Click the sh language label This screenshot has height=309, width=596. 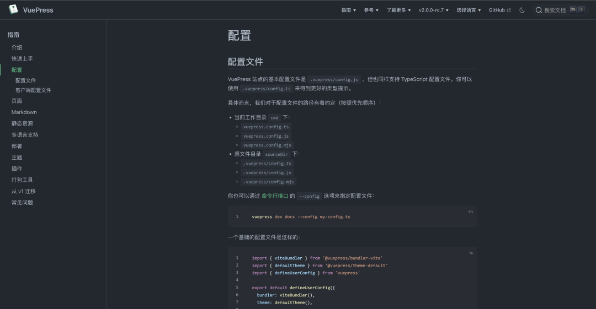[471, 212]
